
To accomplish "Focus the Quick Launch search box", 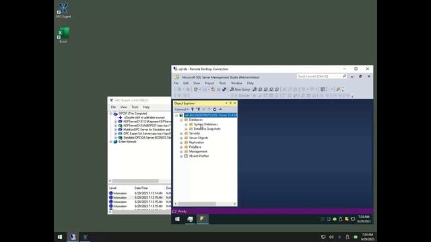I will point(319,76).
